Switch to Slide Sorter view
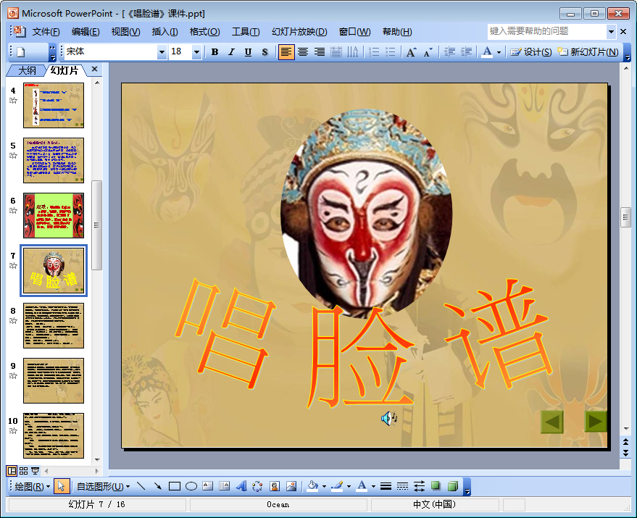This screenshot has height=518, width=637. pos(24,471)
